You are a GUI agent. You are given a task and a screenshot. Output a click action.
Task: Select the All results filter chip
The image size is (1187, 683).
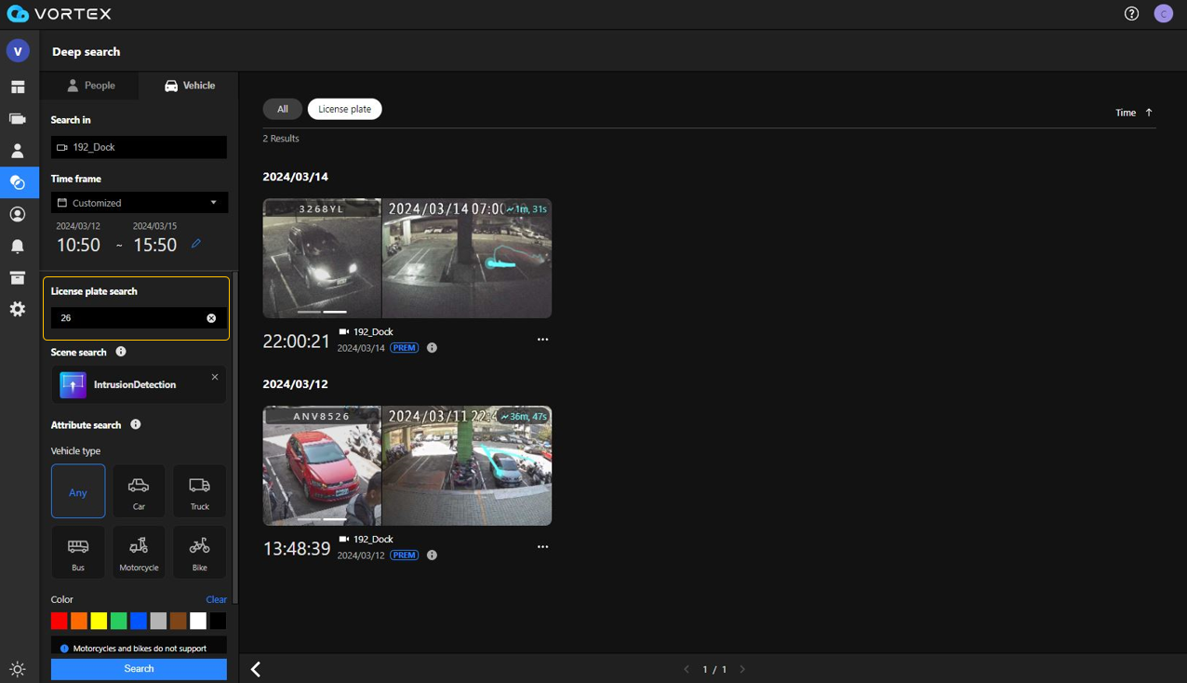(282, 109)
